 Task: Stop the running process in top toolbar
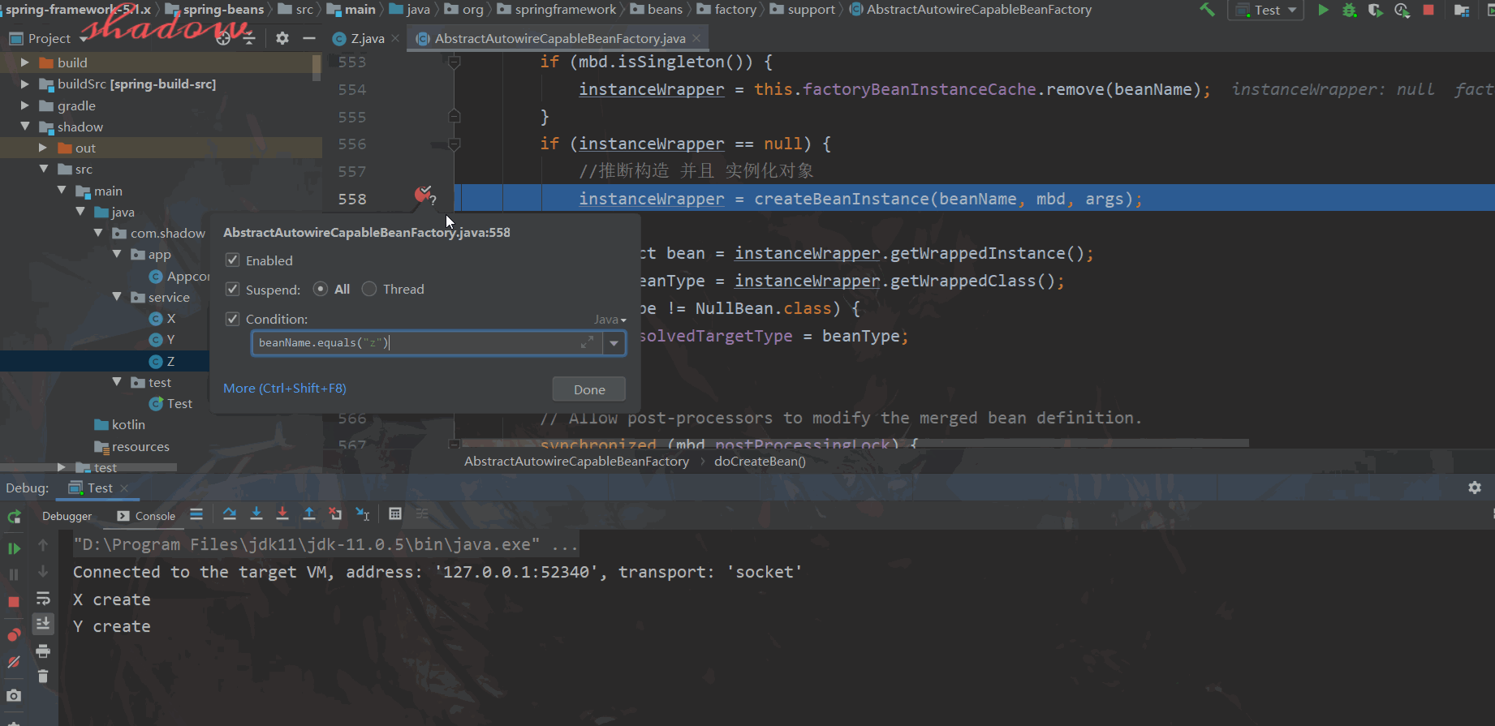(x=1428, y=10)
